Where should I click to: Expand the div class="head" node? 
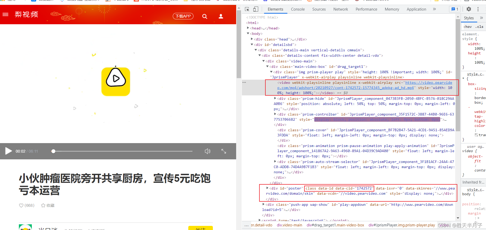(252, 39)
